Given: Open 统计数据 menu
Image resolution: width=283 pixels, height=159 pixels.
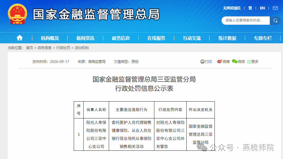Looking at the screenshot, I should (x=227, y=38).
